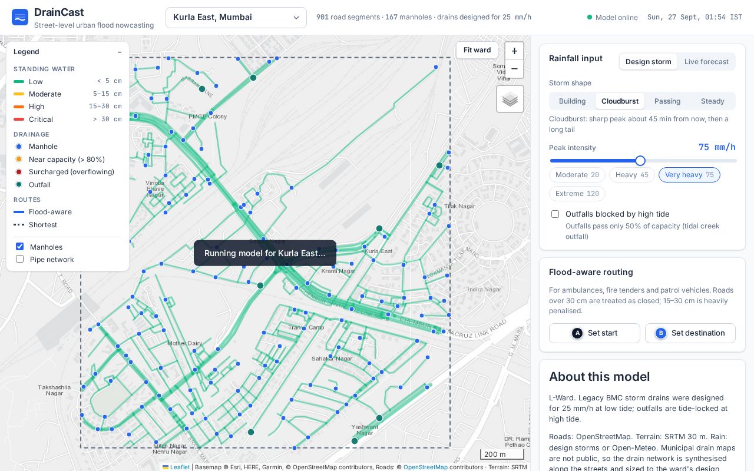Uncheck the Manholes layer checkbox
The width and height of the screenshot is (754, 471).
(x=20, y=247)
